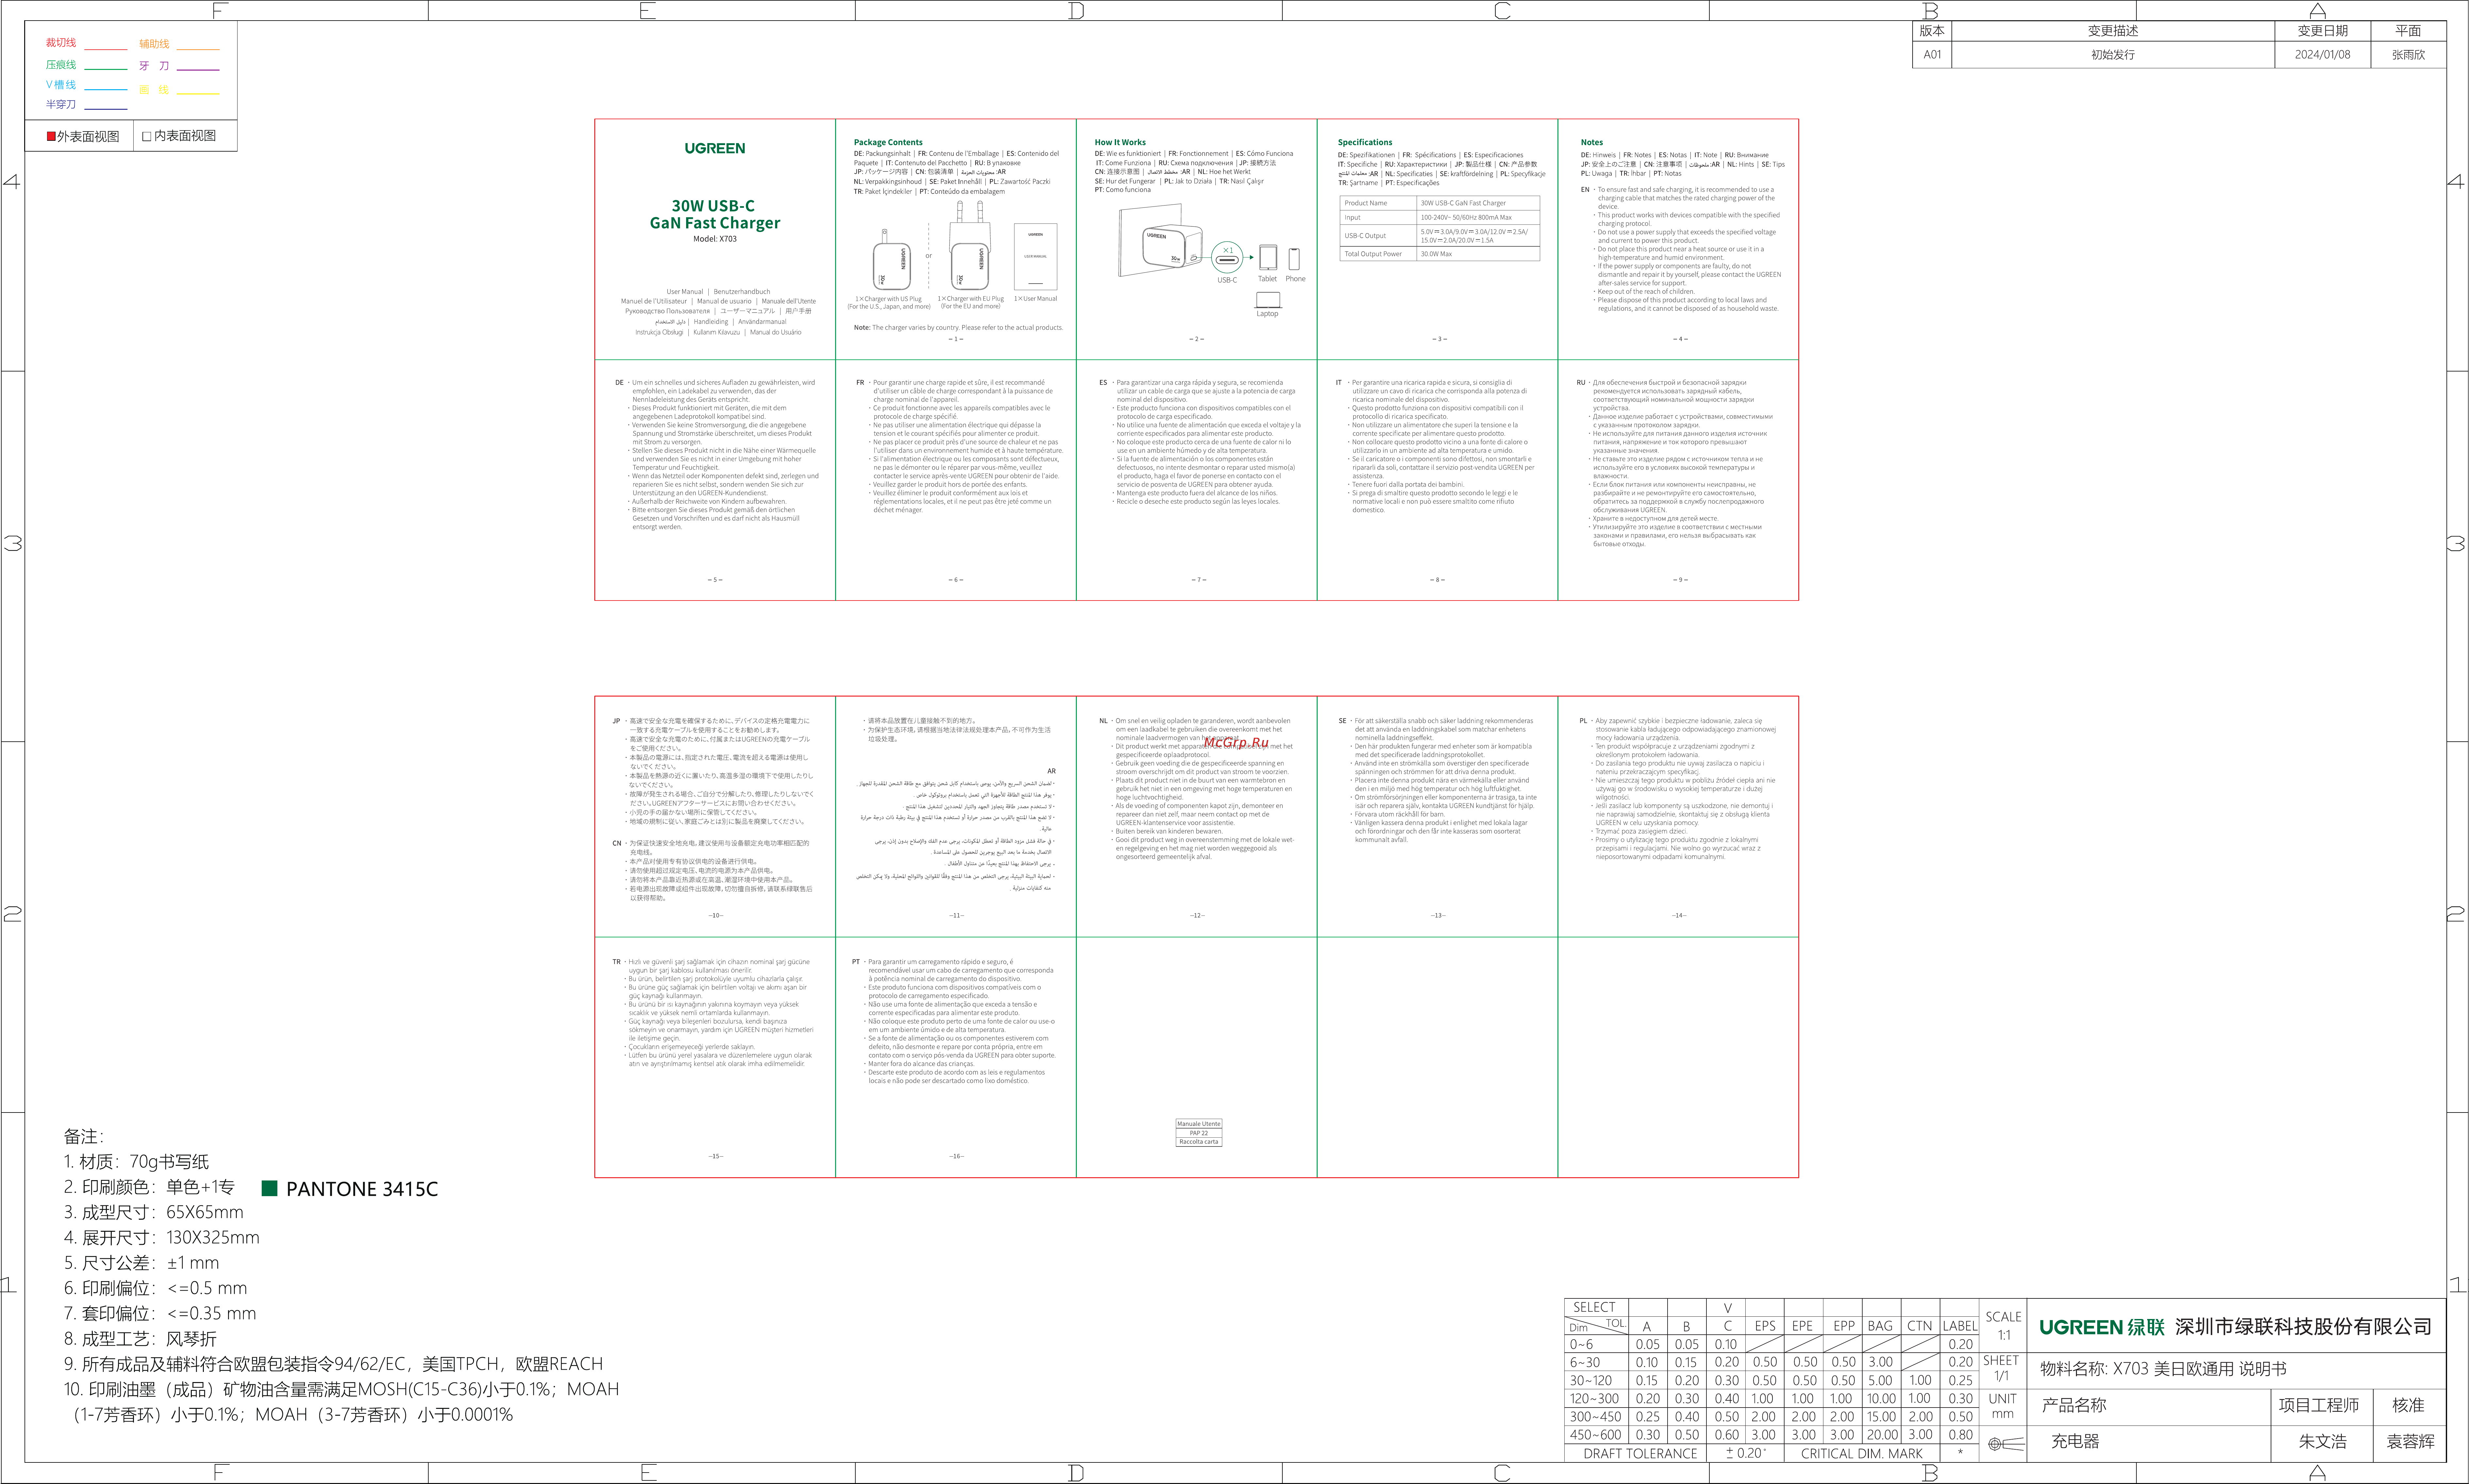
Task: Click the Phone device icon
Action: click(1294, 259)
